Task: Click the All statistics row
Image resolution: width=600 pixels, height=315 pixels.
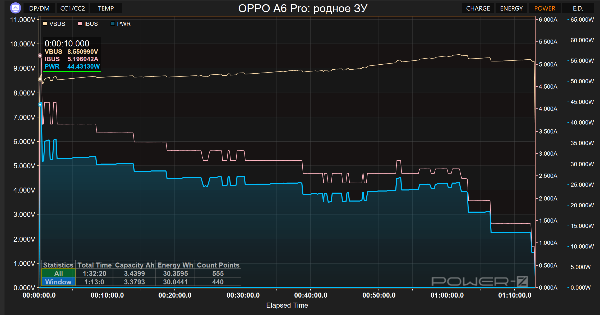Action: (59, 273)
